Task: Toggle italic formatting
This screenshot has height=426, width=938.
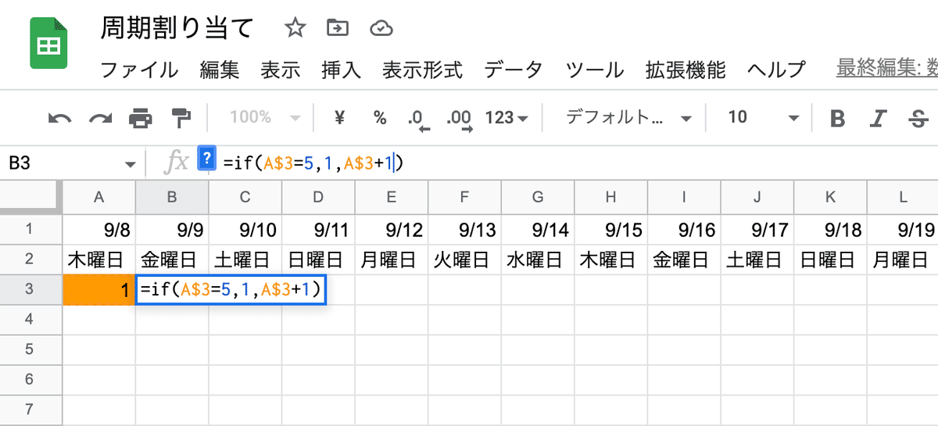Action: [878, 119]
